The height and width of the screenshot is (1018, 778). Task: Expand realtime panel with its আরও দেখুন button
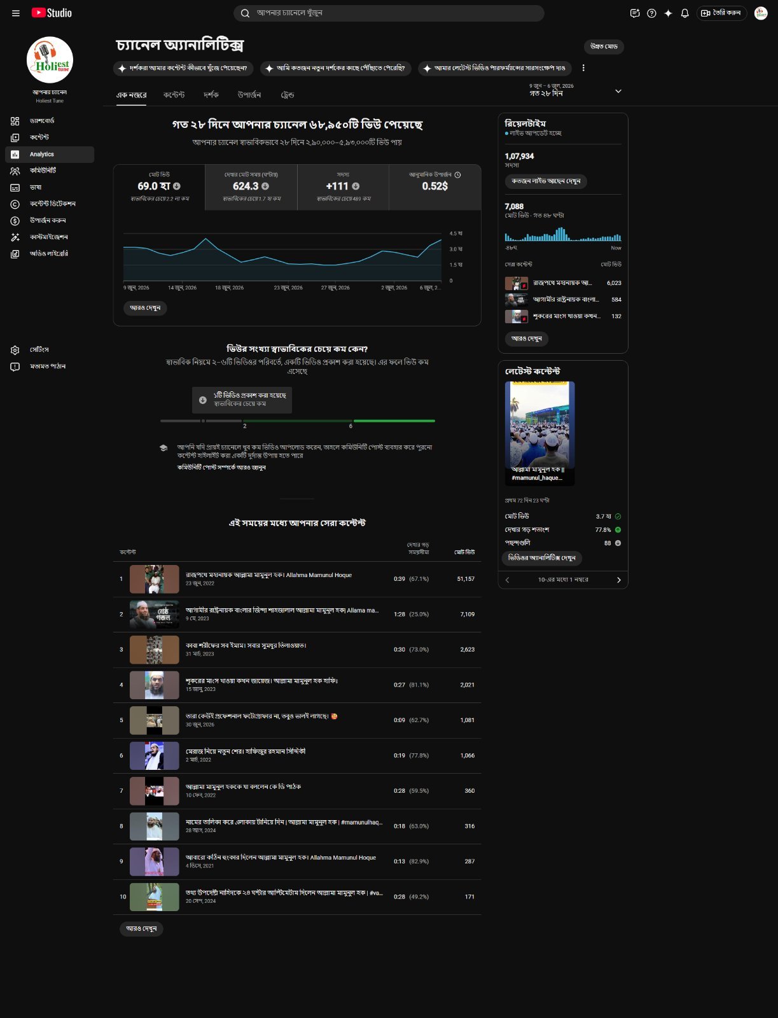point(527,338)
